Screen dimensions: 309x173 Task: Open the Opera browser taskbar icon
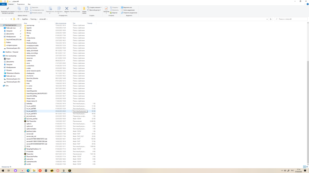[x=58, y=171]
